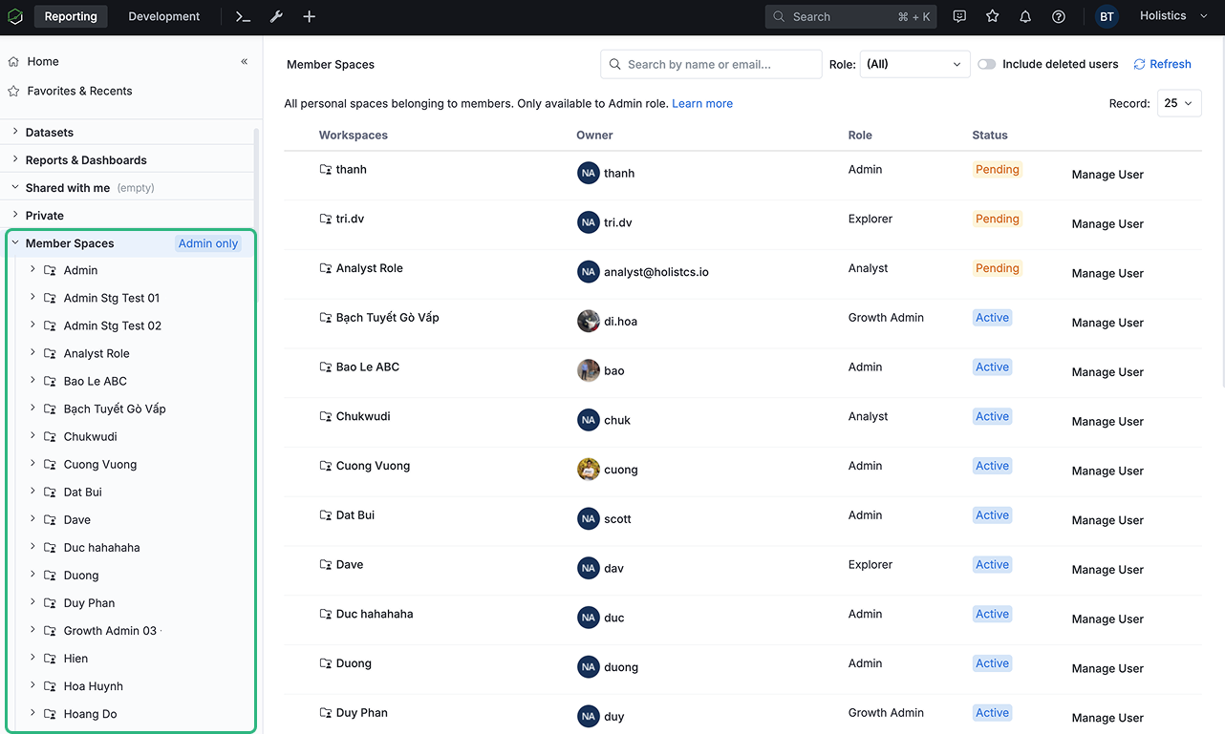Open the Record count dropdown

tap(1179, 102)
